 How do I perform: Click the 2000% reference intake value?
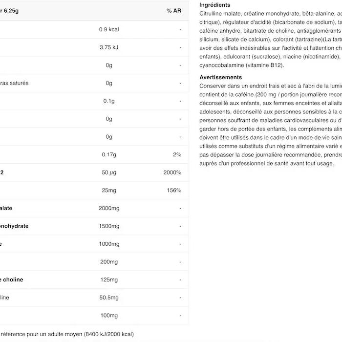pyautogui.click(x=172, y=172)
